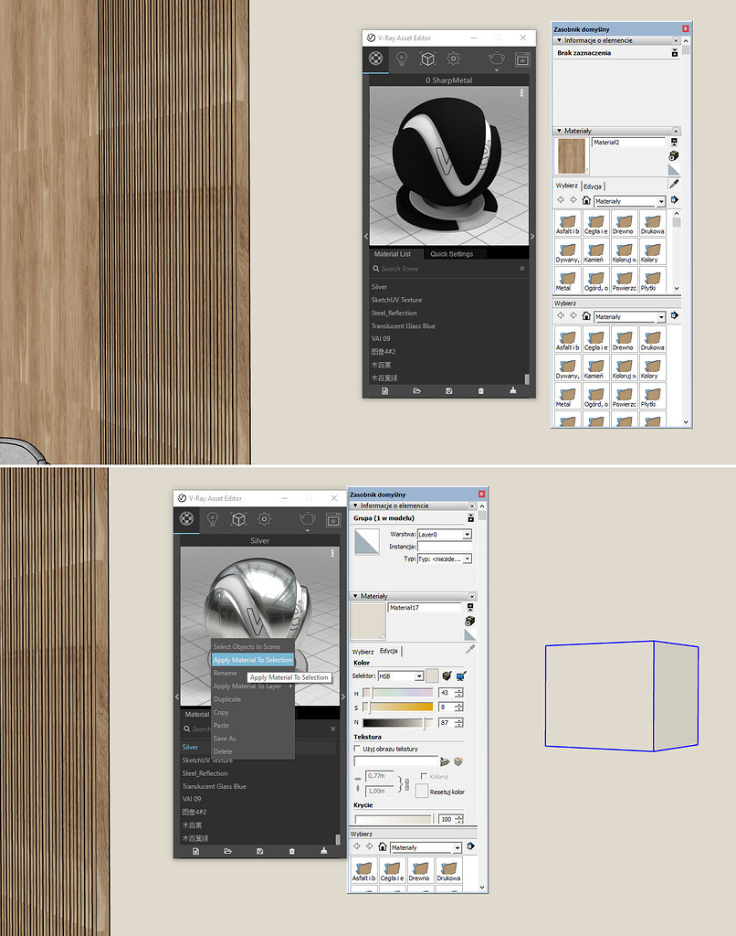Start rendering with the teapot icon

click(497, 58)
